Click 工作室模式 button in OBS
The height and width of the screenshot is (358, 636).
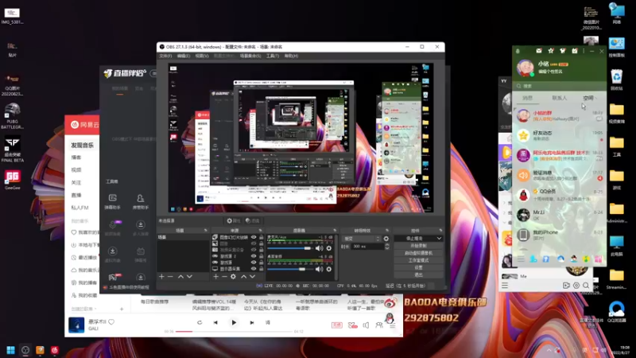coord(418,260)
